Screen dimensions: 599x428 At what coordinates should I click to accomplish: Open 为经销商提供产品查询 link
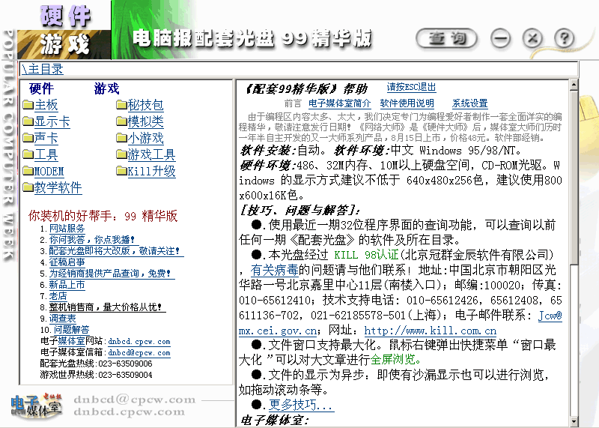(112, 274)
